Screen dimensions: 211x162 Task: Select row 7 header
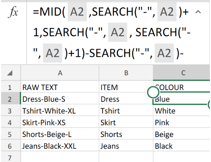coord(11,157)
